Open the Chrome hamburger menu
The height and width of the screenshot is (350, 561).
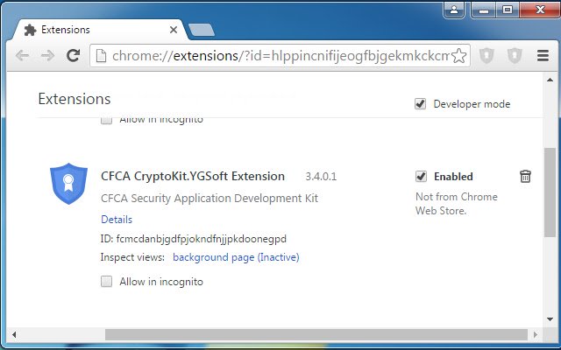pos(541,56)
